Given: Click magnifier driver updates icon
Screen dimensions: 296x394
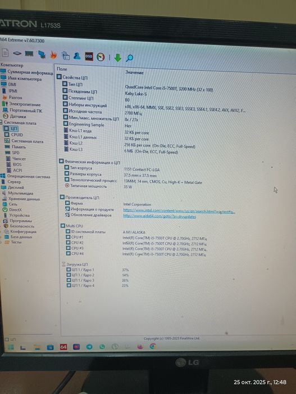Looking at the screenshot, I should (129, 58).
